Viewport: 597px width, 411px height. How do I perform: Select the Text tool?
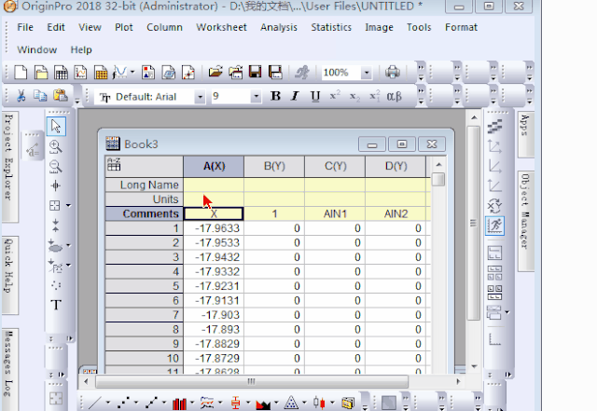tap(56, 304)
